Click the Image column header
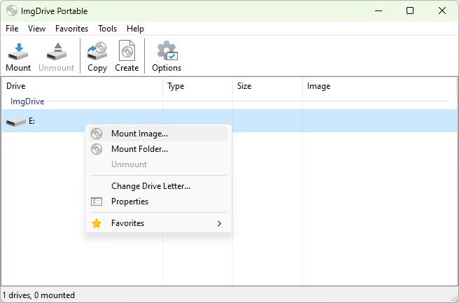Image resolution: width=459 pixels, height=303 pixels. (x=380, y=86)
